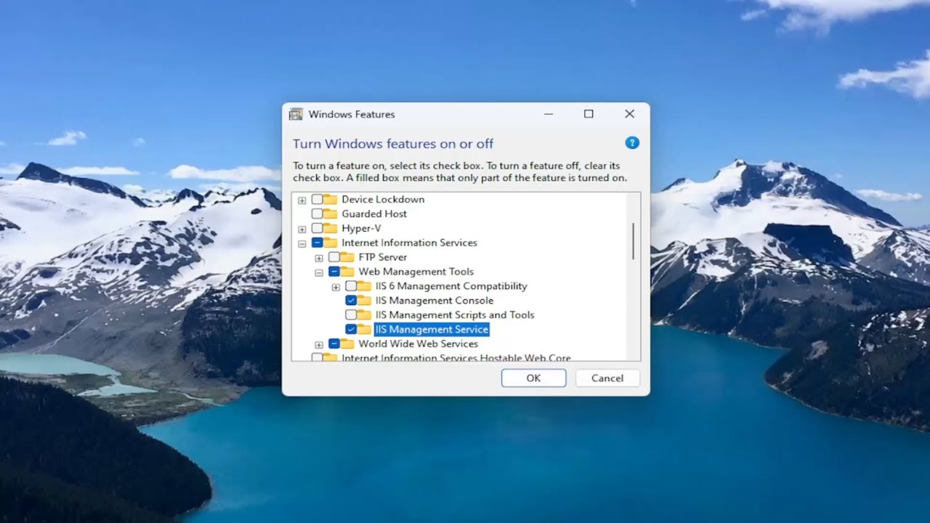Viewport: 930px width, 523px height.
Task: Click the Guarded Host folder icon
Action: coord(331,214)
